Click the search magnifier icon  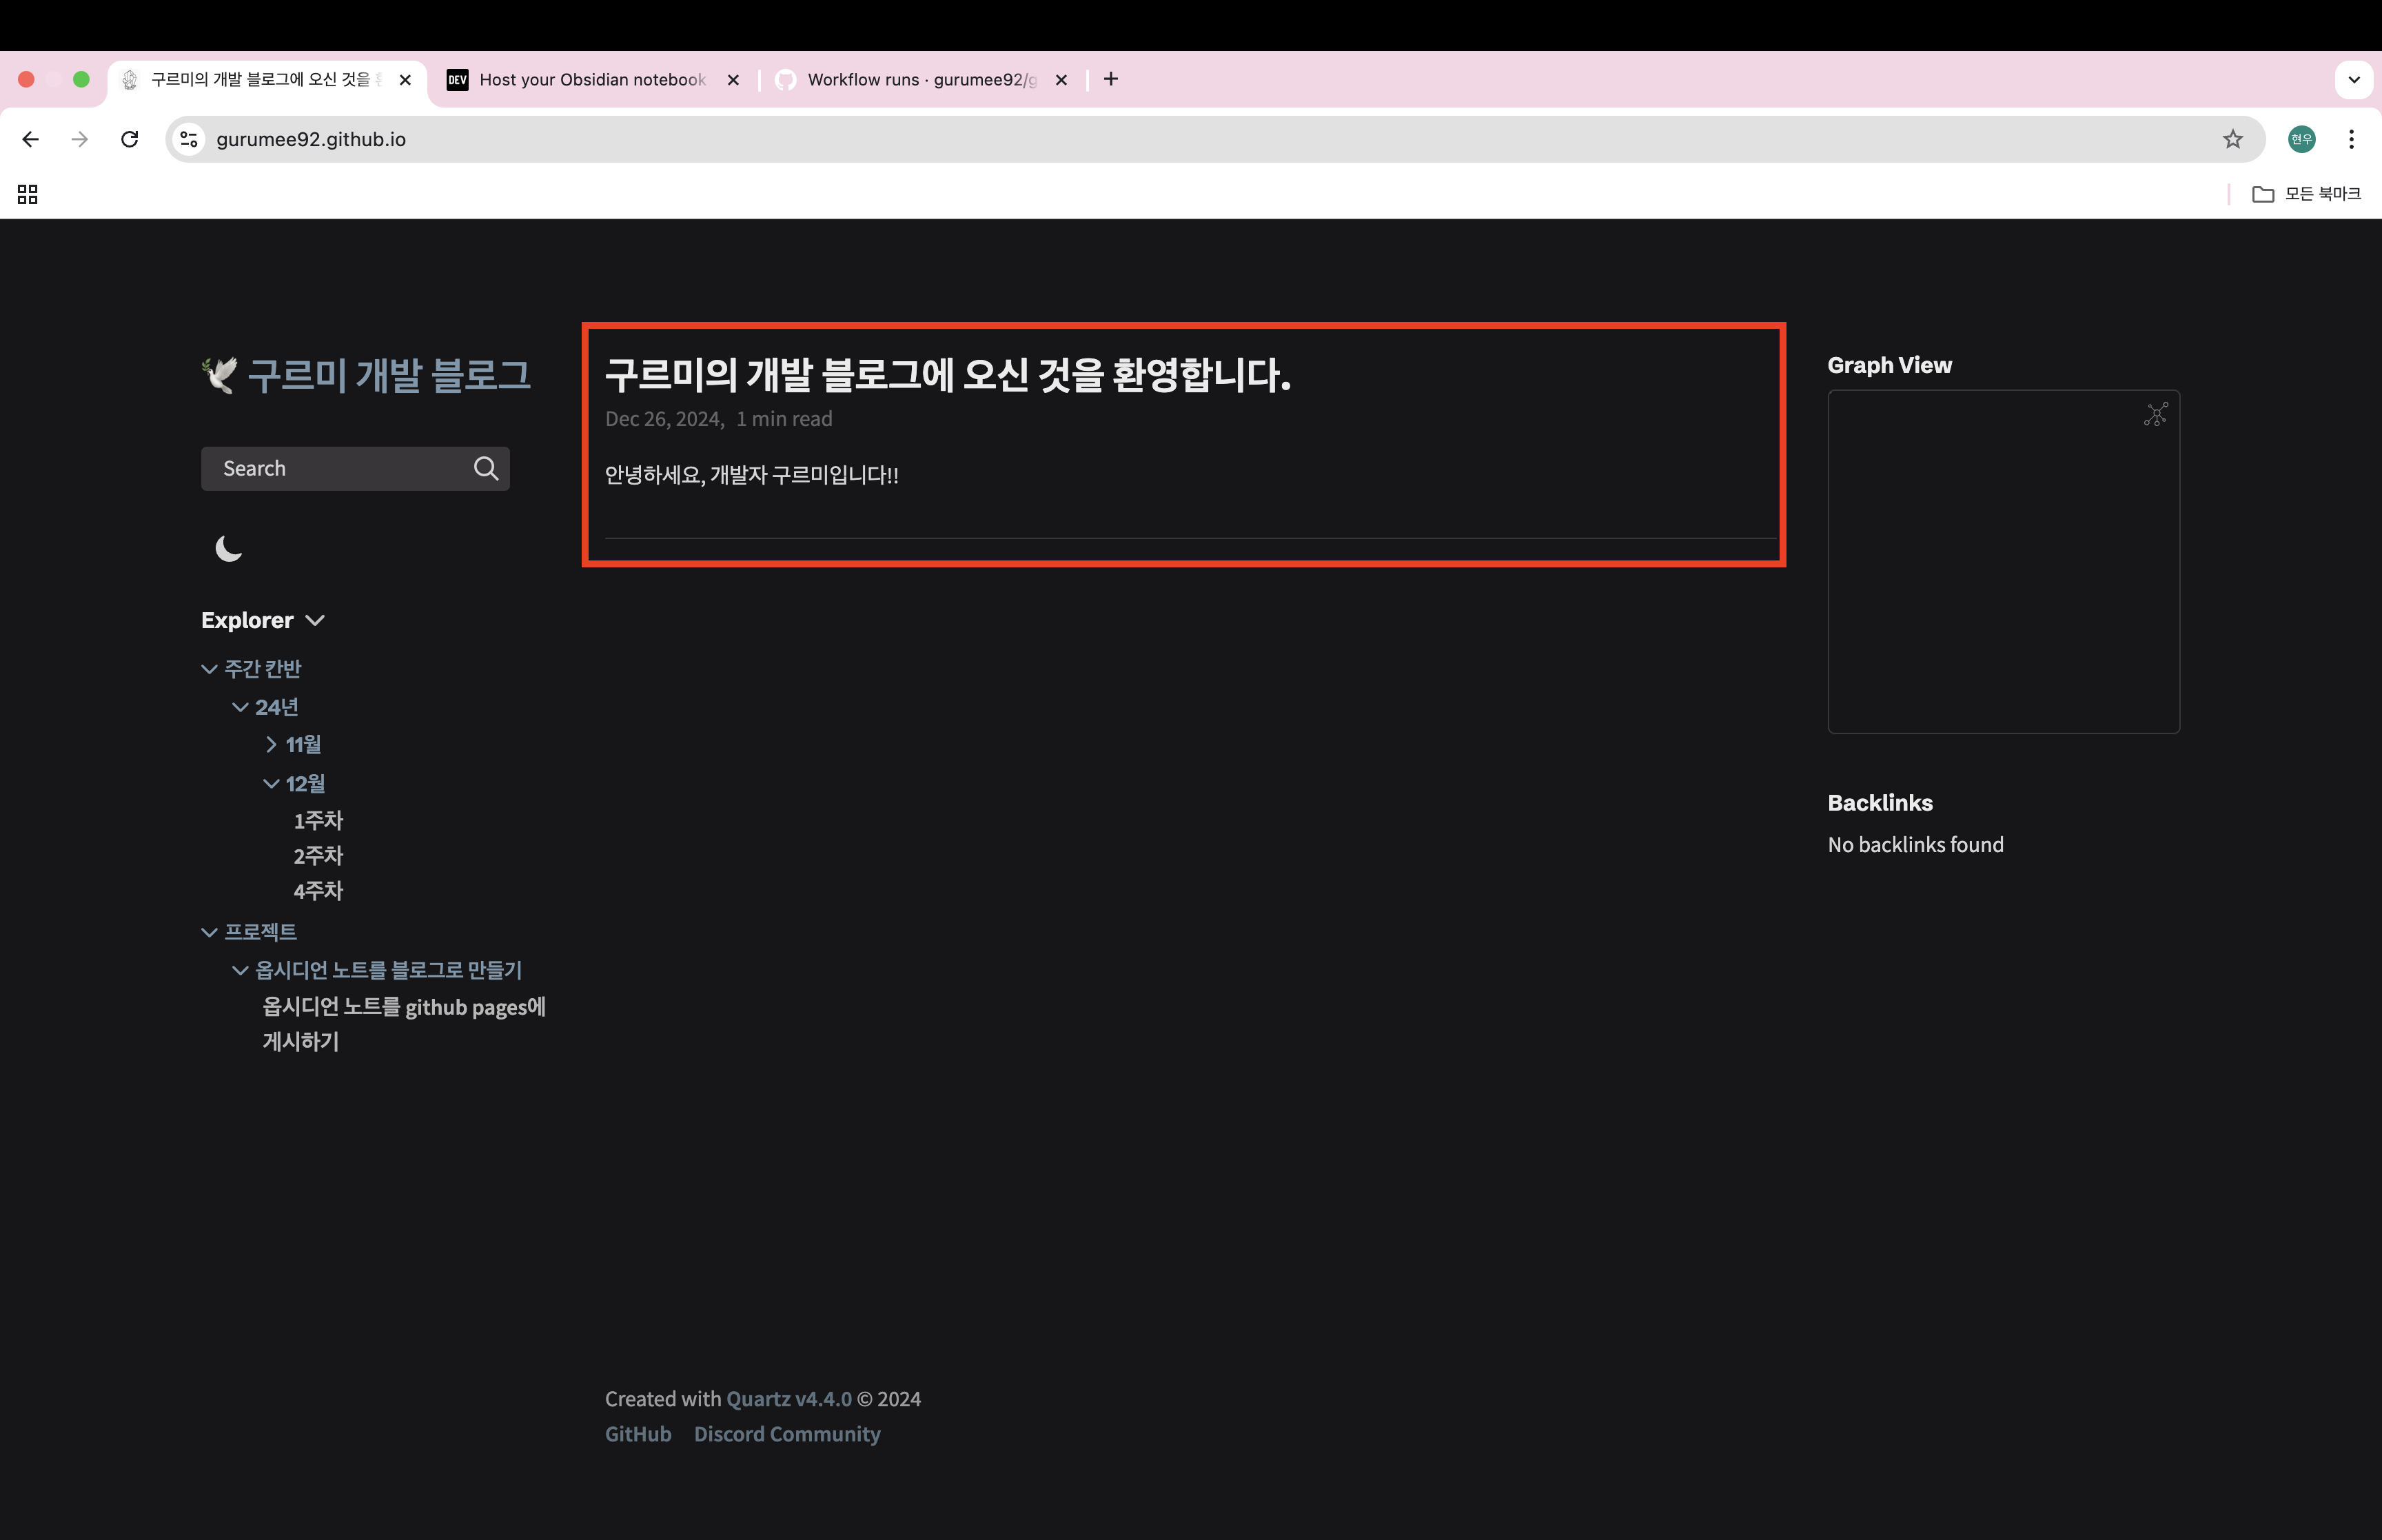point(486,468)
